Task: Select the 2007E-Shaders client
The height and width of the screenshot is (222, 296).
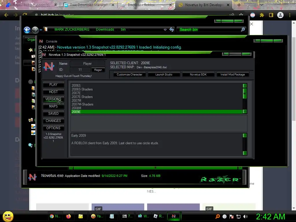Action: point(156,97)
